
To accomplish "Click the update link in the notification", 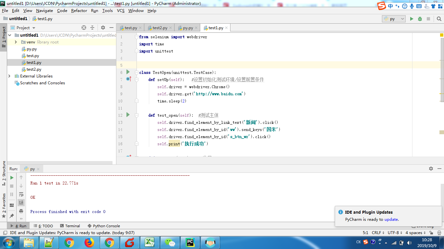I will tap(391, 219).
